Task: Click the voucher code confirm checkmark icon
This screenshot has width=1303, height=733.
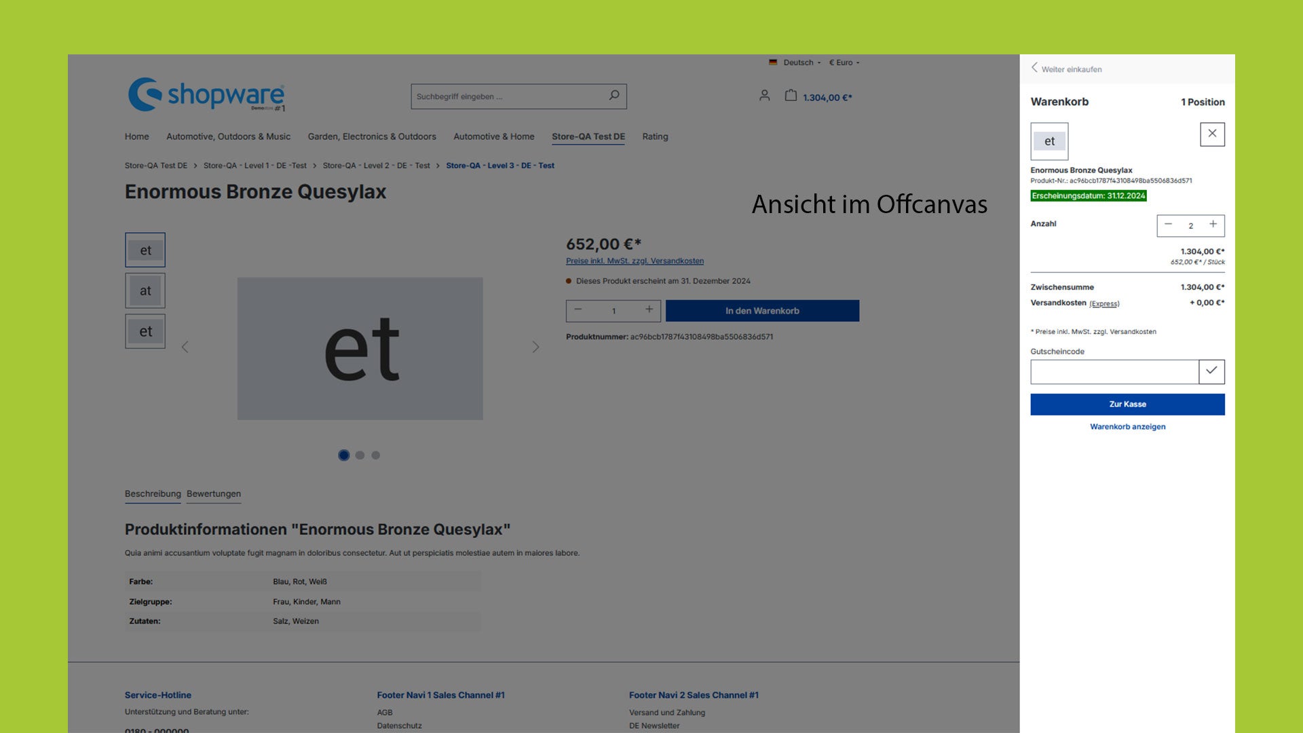Action: pos(1211,371)
